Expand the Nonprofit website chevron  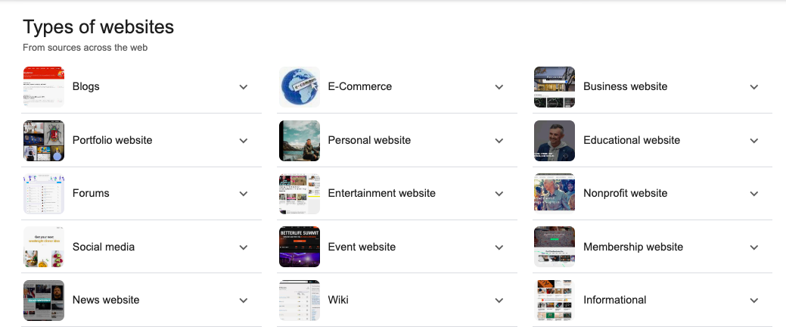754,194
